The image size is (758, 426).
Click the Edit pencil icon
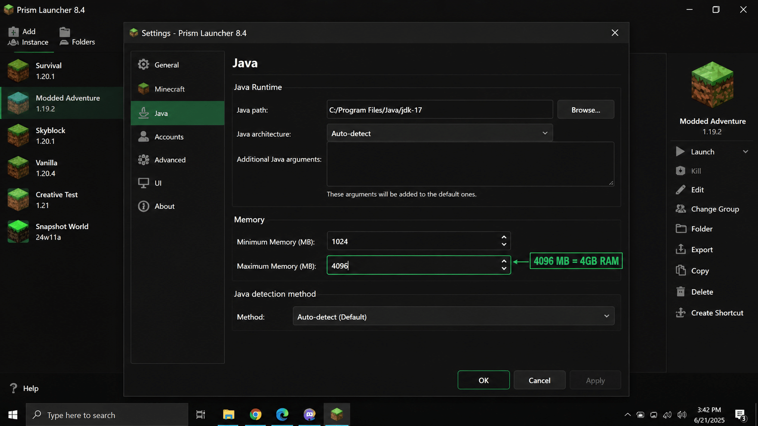(680, 190)
